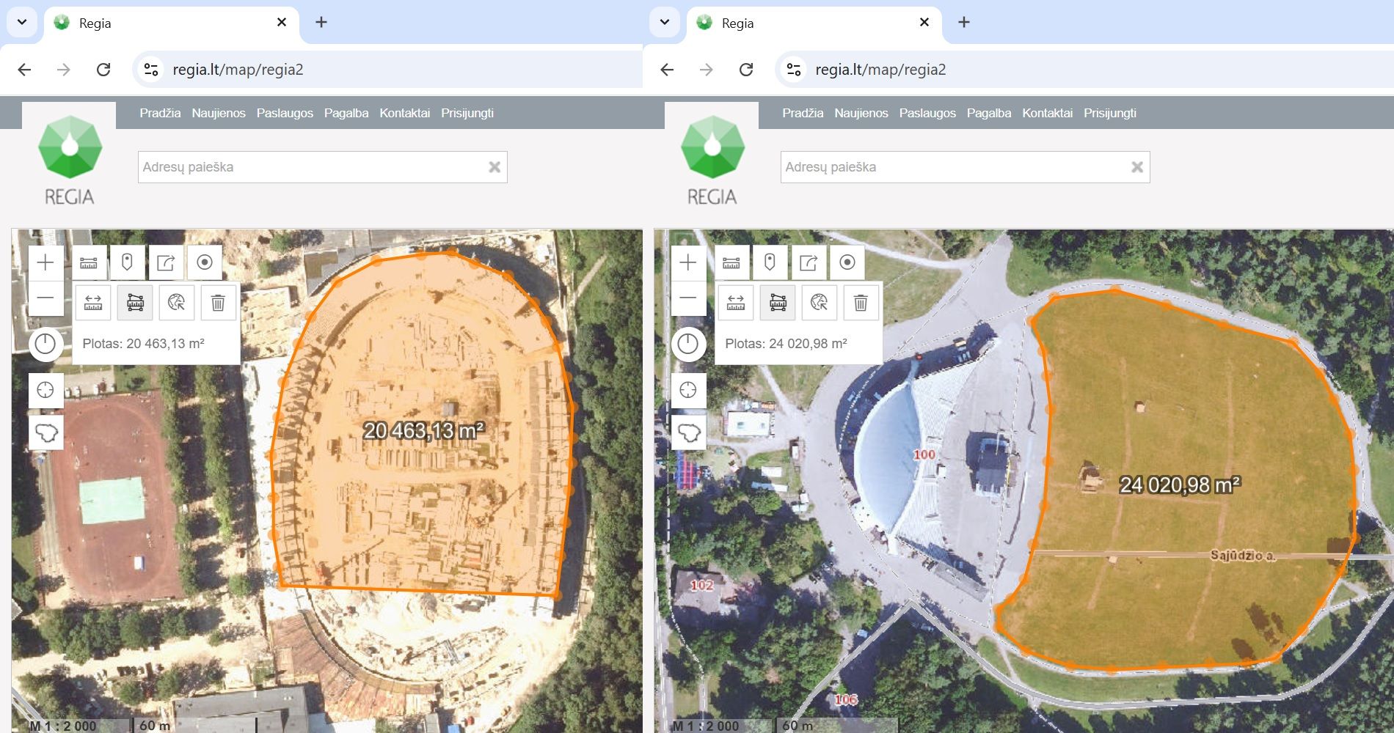This screenshot has height=733, width=1394.
Task: Select area measurement tool in left map
Action: pyautogui.click(x=135, y=303)
